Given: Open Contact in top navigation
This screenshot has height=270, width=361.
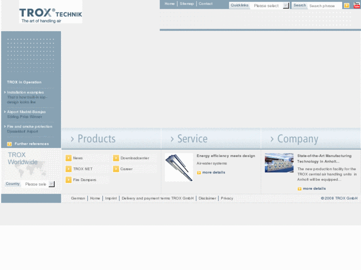Looking at the screenshot, I should point(206,3).
